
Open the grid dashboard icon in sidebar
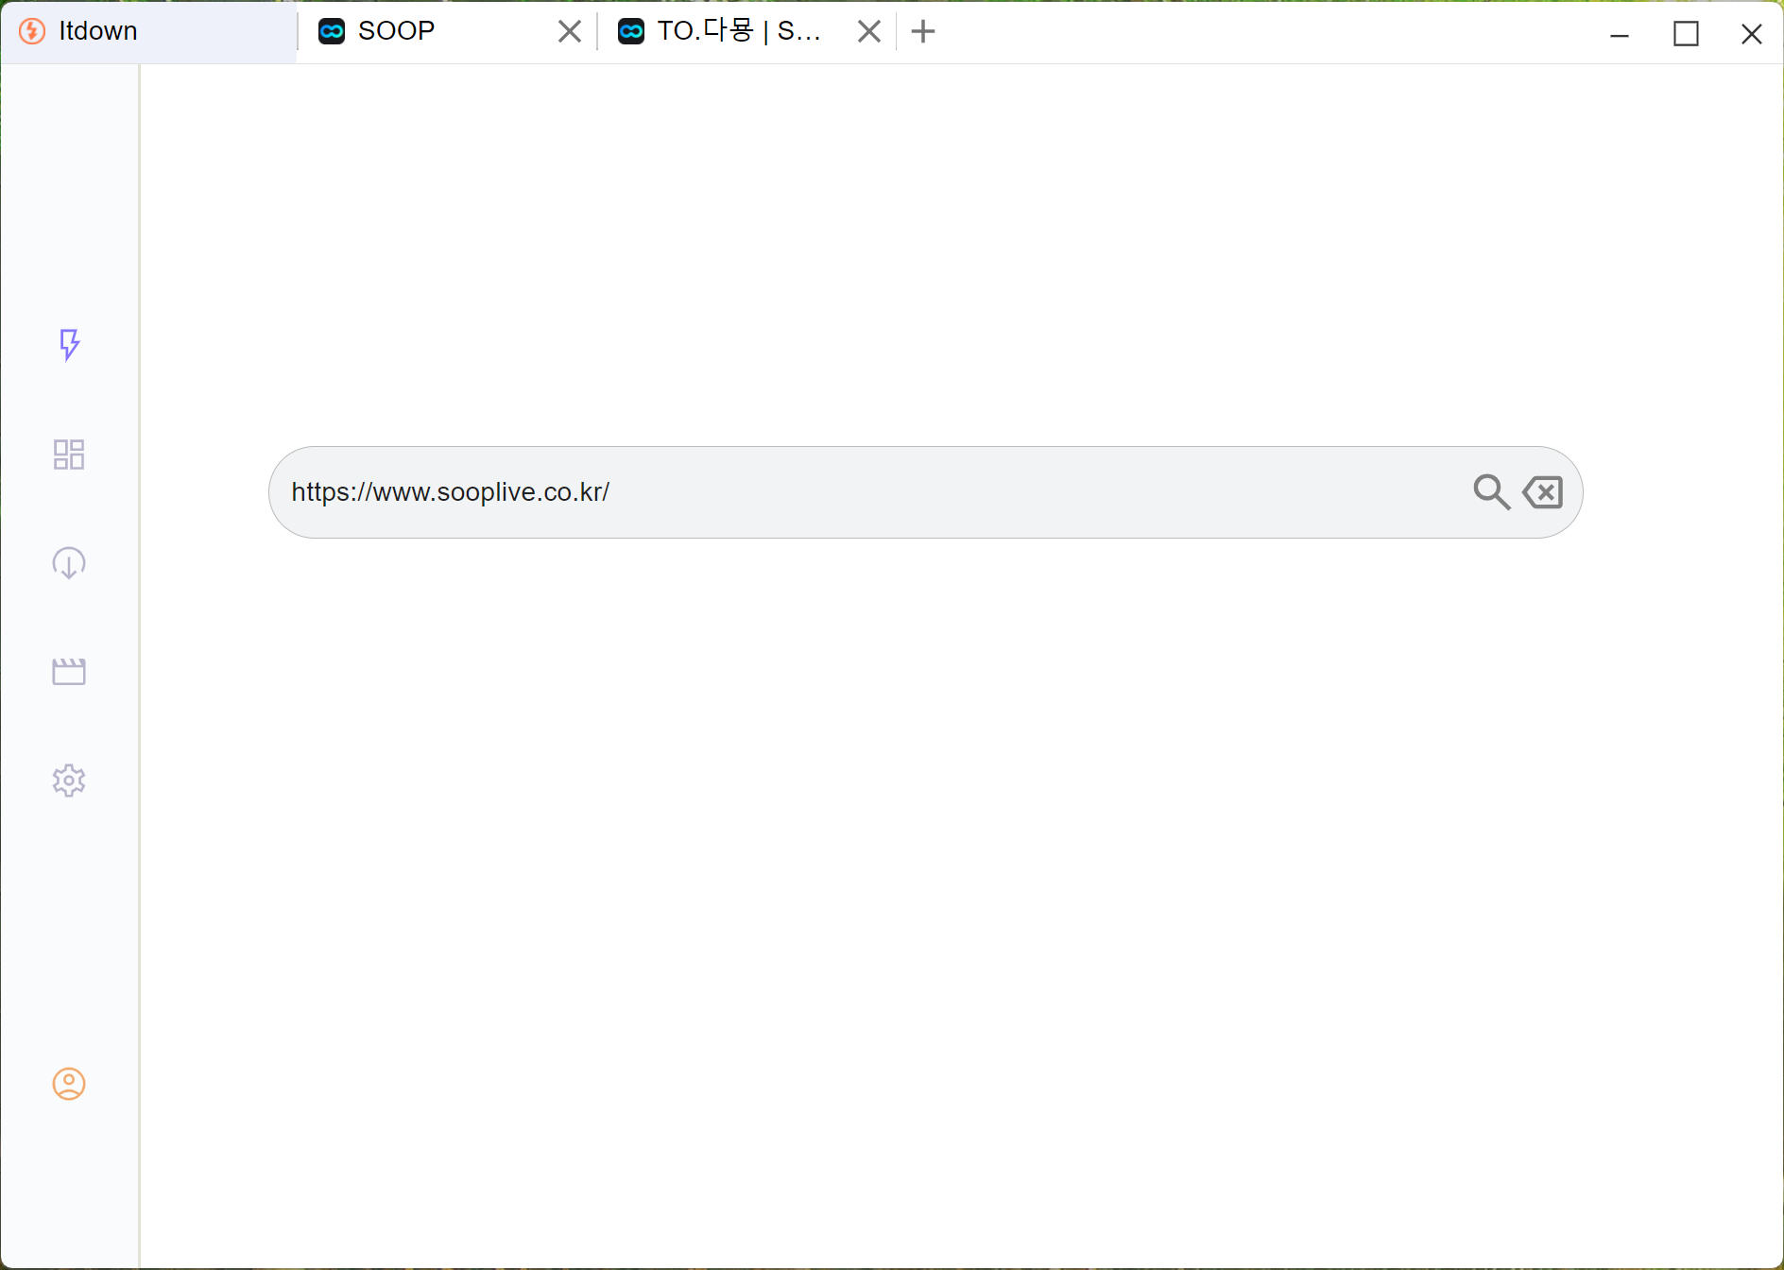point(69,455)
